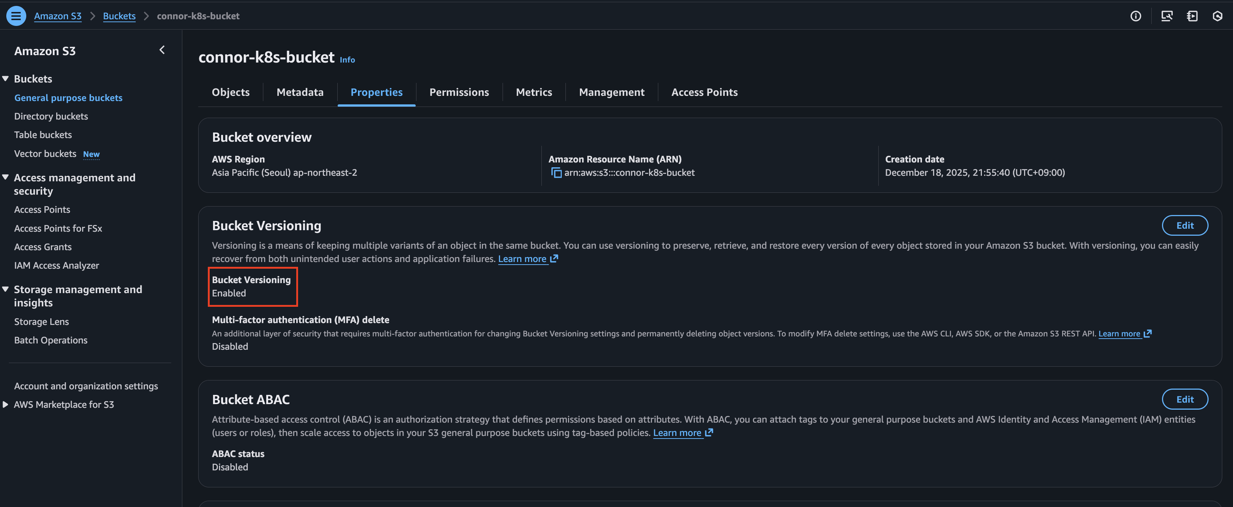Collapse Access management and security section
1233x507 pixels.
6,178
